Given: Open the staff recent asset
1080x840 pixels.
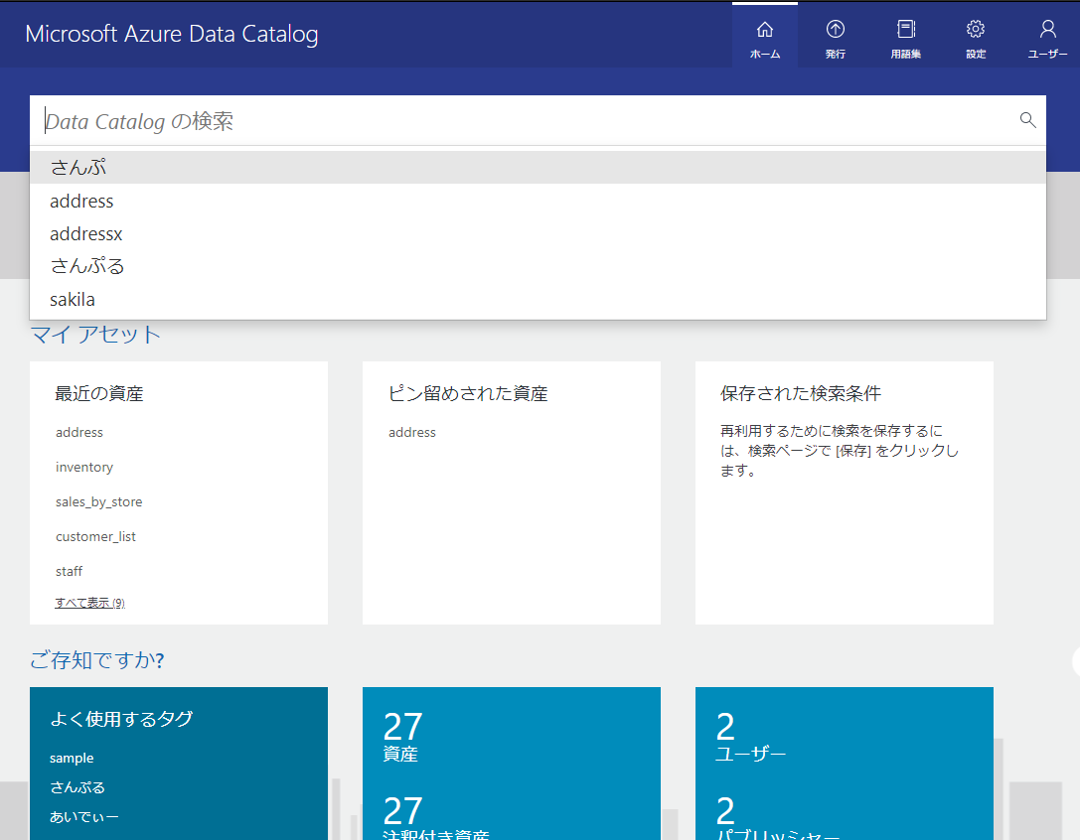Looking at the screenshot, I should pos(69,572).
